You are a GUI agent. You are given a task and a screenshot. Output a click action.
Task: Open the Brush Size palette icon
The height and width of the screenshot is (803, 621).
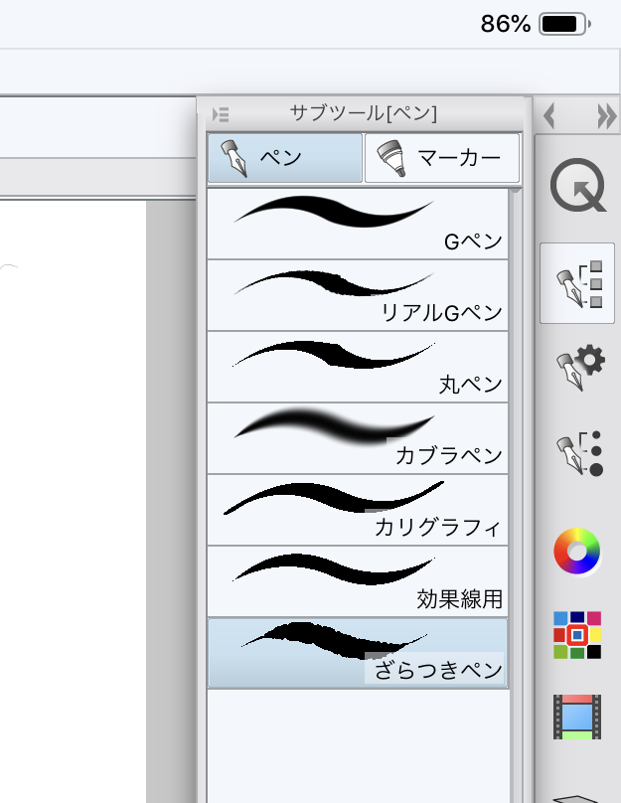[x=577, y=453]
